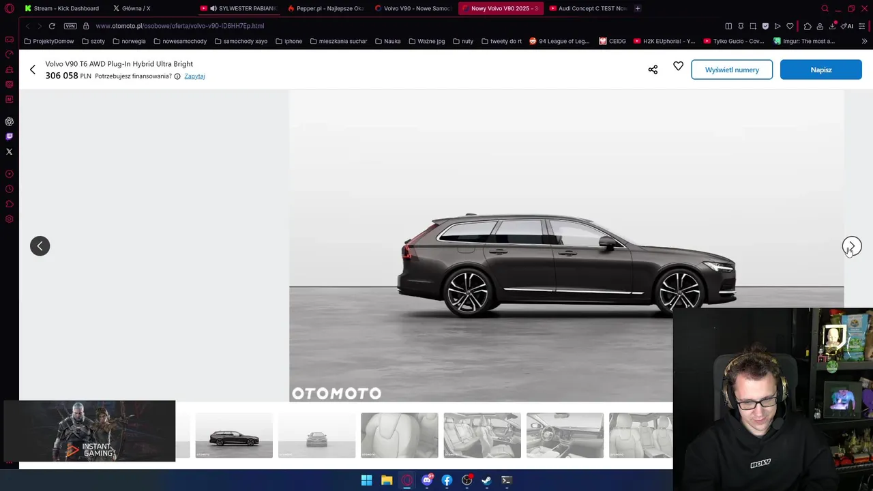Select the side-view car thumbnail

234,435
